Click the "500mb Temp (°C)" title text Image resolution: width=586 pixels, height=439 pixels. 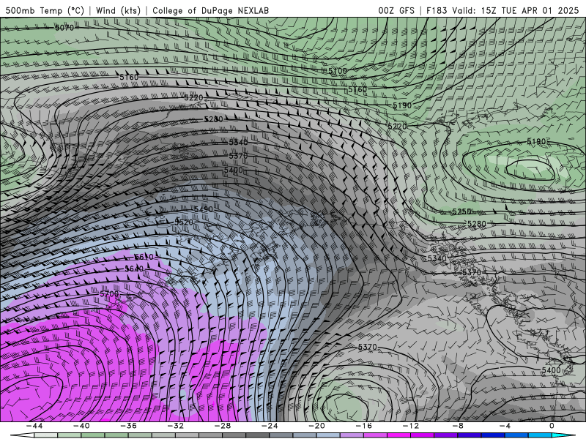(45, 10)
